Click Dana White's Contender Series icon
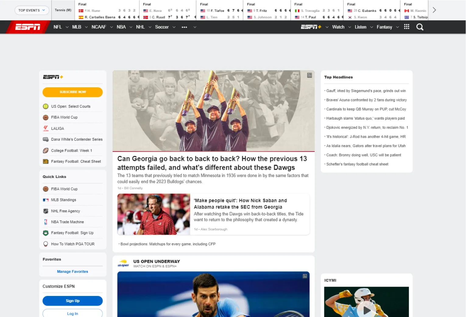The image size is (466, 317). point(46,139)
